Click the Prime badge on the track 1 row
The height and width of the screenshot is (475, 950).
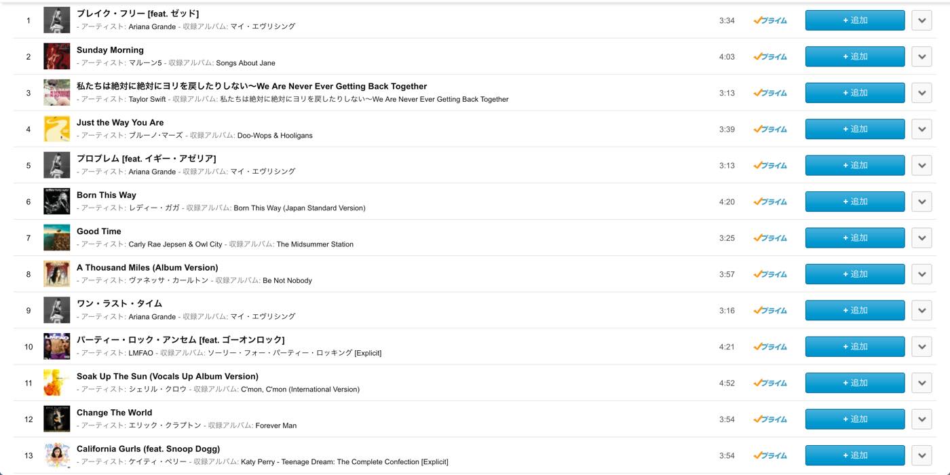coord(770,20)
